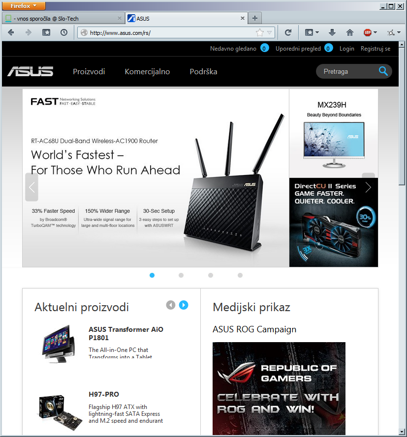The image size is (407, 437).
Task: Open the Nedavno gledano link
Action: pos(233,49)
